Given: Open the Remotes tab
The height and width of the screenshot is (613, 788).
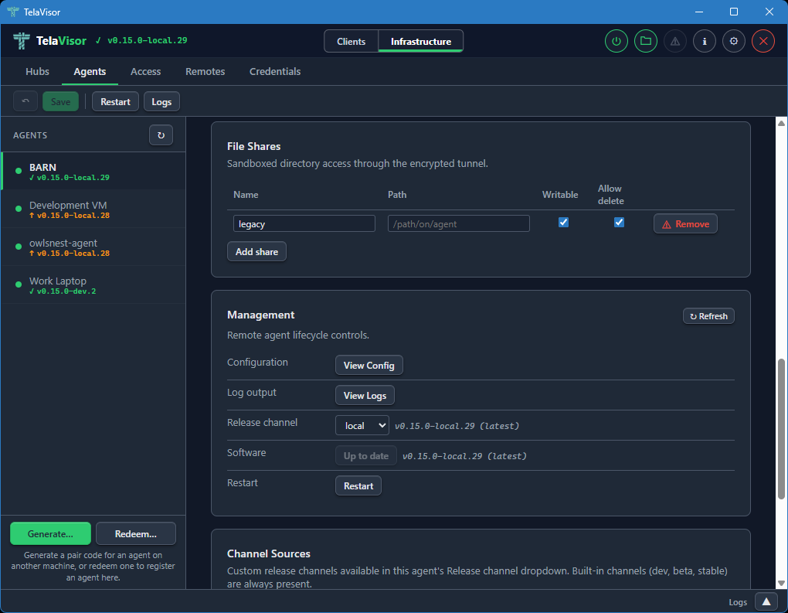Looking at the screenshot, I should tap(205, 71).
